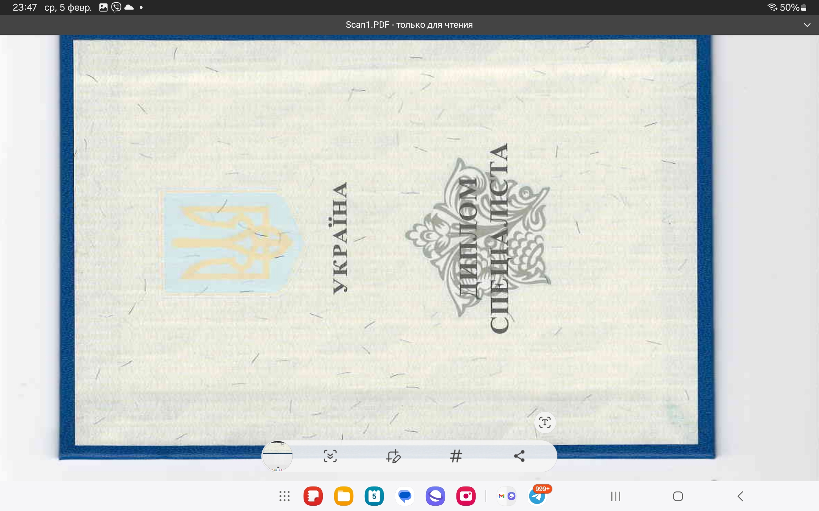Viewport: 819px width, 511px height.
Task: Open the apps grid drawer
Action: pos(284,496)
